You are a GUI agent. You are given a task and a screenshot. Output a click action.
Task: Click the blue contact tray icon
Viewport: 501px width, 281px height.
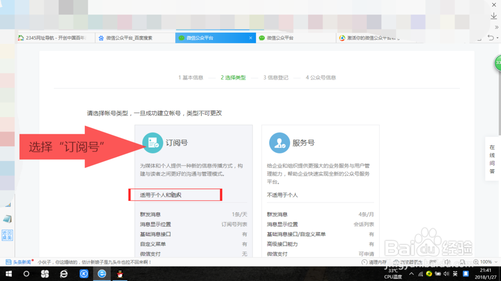click(466, 273)
